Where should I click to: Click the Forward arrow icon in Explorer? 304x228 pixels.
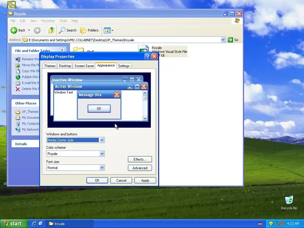click(37, 30)
